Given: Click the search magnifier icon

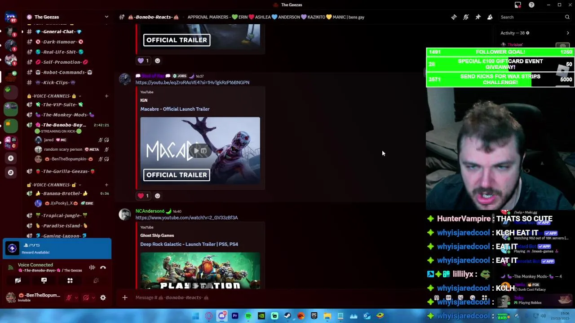Looking at the screenshot, I should [x=567, y=17].
